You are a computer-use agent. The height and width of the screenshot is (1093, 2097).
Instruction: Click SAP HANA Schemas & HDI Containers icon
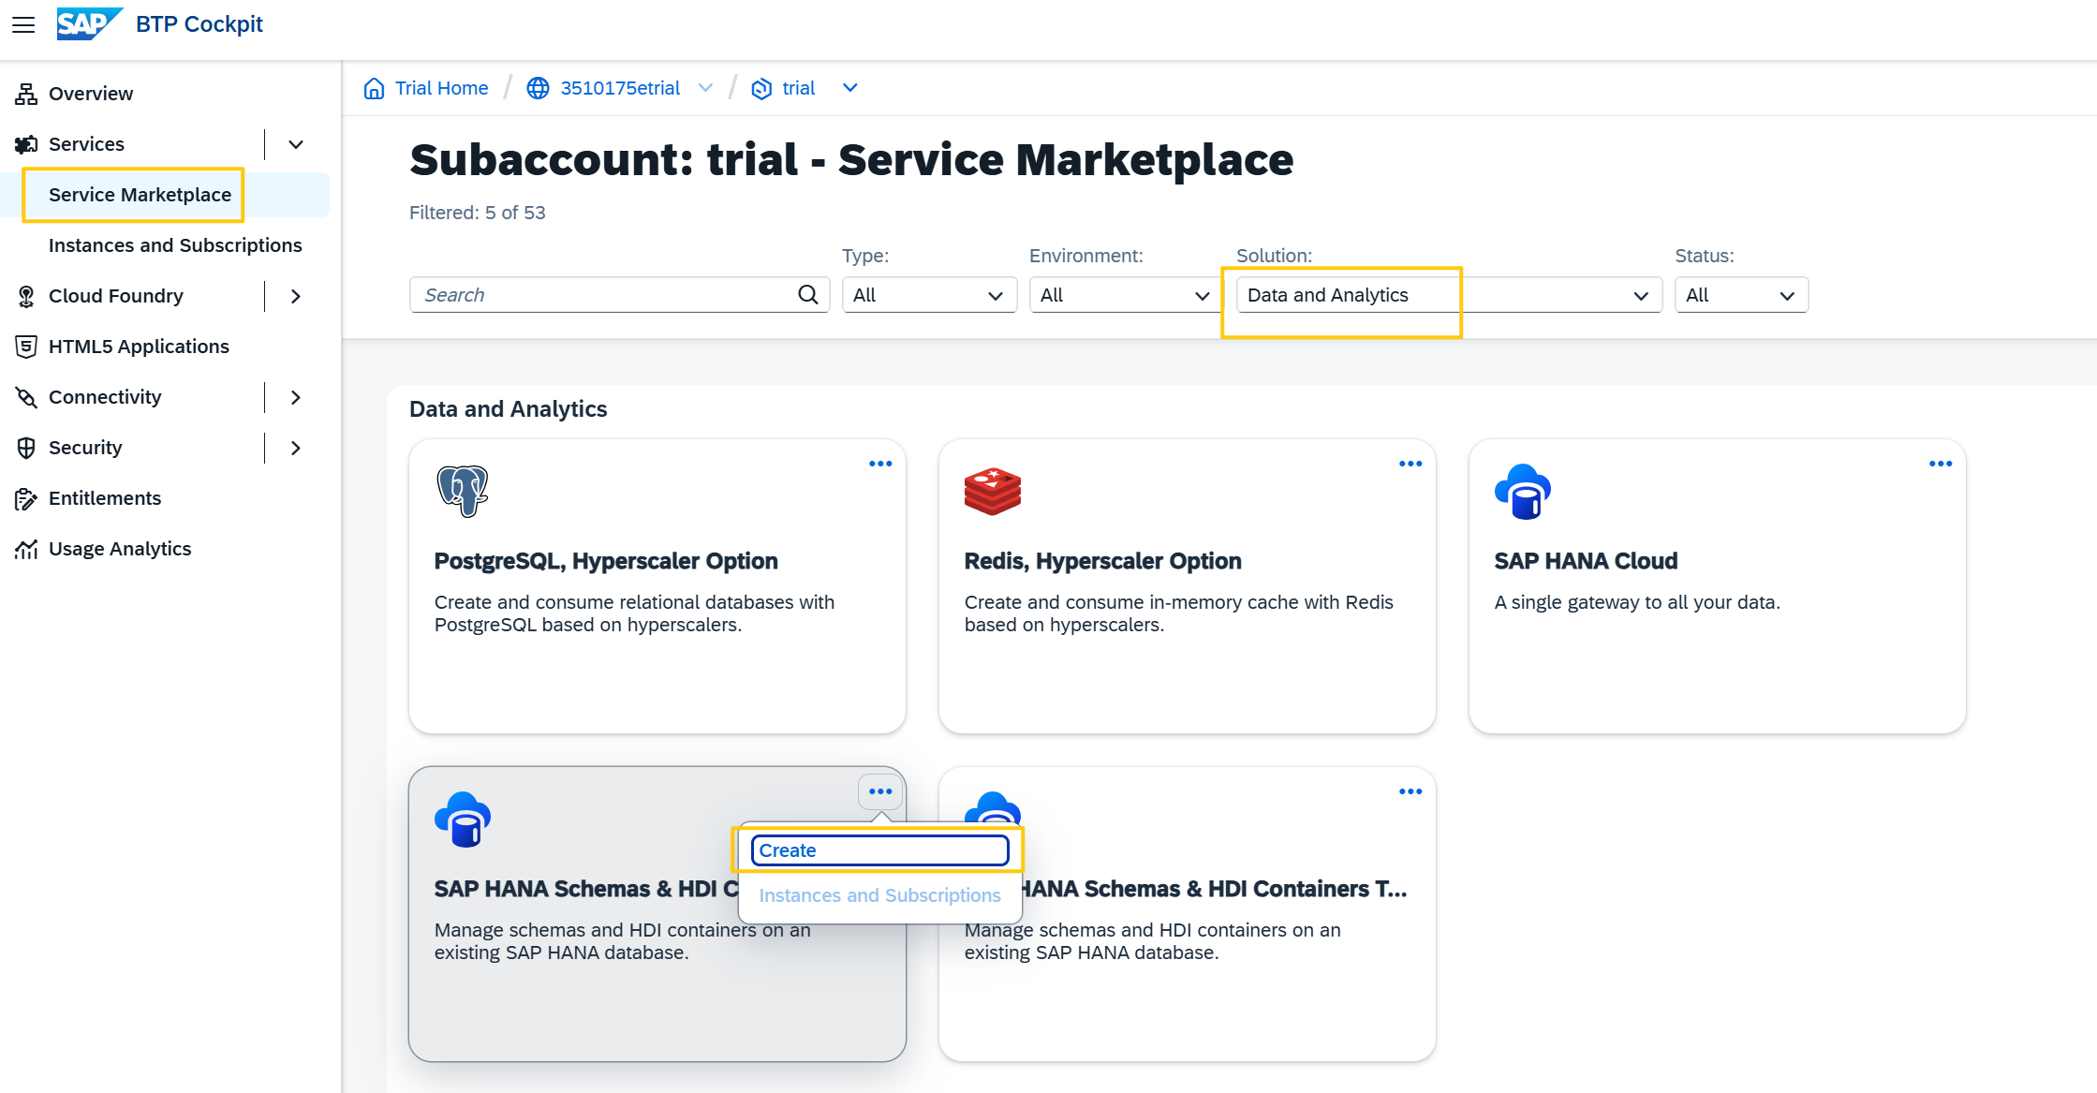pos(463,819)
